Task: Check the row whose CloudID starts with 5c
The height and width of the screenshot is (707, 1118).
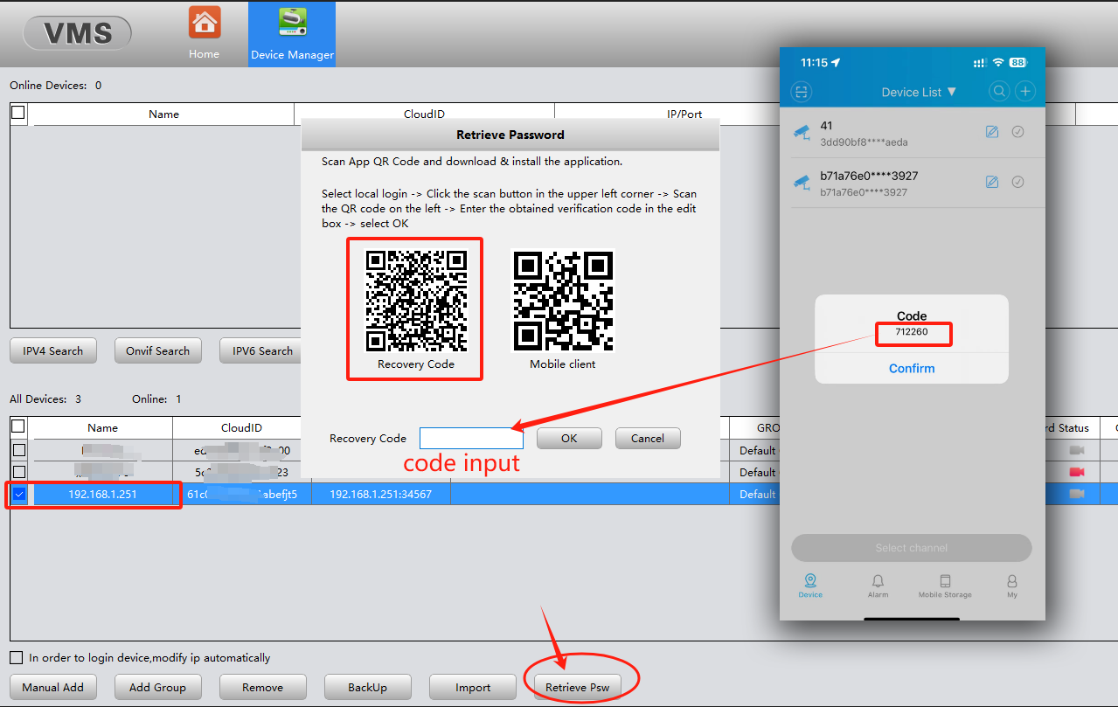Action: (18, 473)
